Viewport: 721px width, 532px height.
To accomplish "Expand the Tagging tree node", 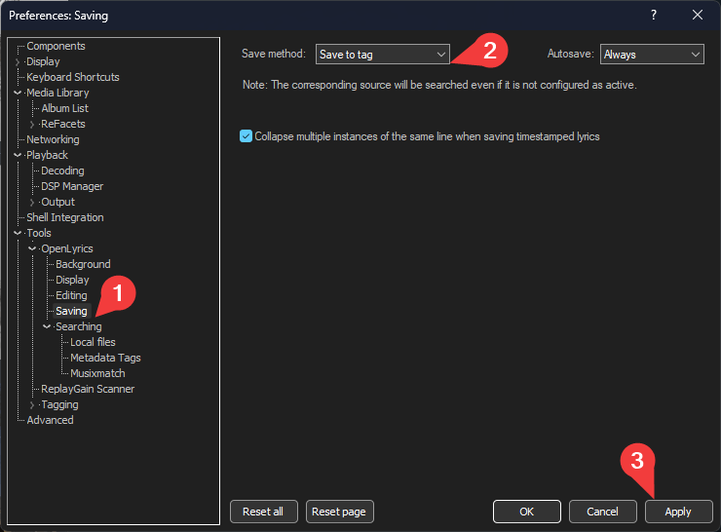I will [32, 404].
